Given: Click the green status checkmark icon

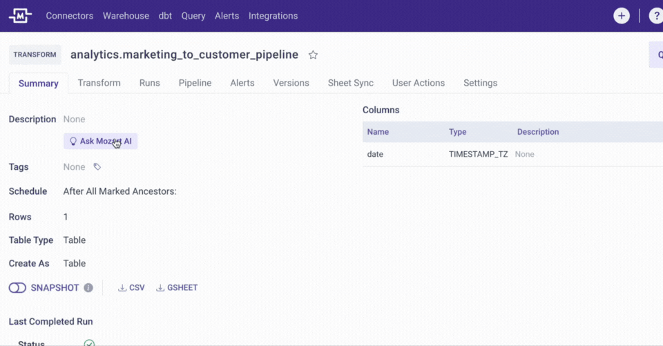Looking at the screenshot, I should (x=89, y=343).
